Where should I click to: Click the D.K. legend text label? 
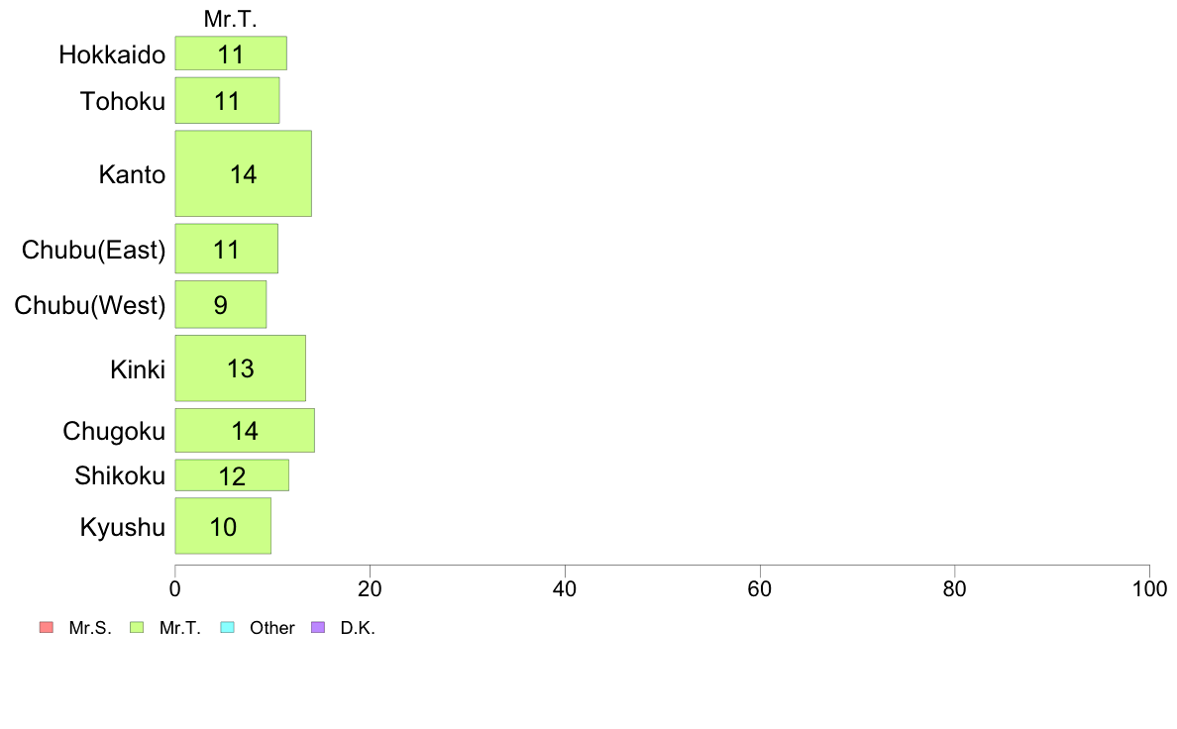click(x=358, y=628)
